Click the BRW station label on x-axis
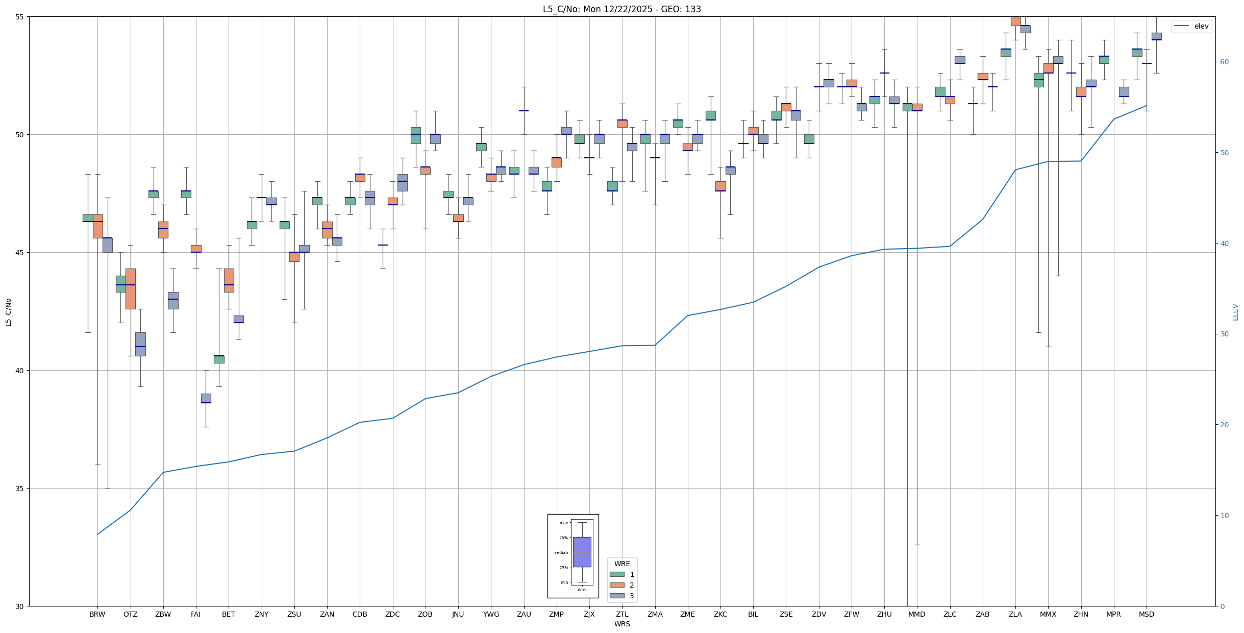The height and width of the screenshot is (633, 1244). (x=97, y=614)
